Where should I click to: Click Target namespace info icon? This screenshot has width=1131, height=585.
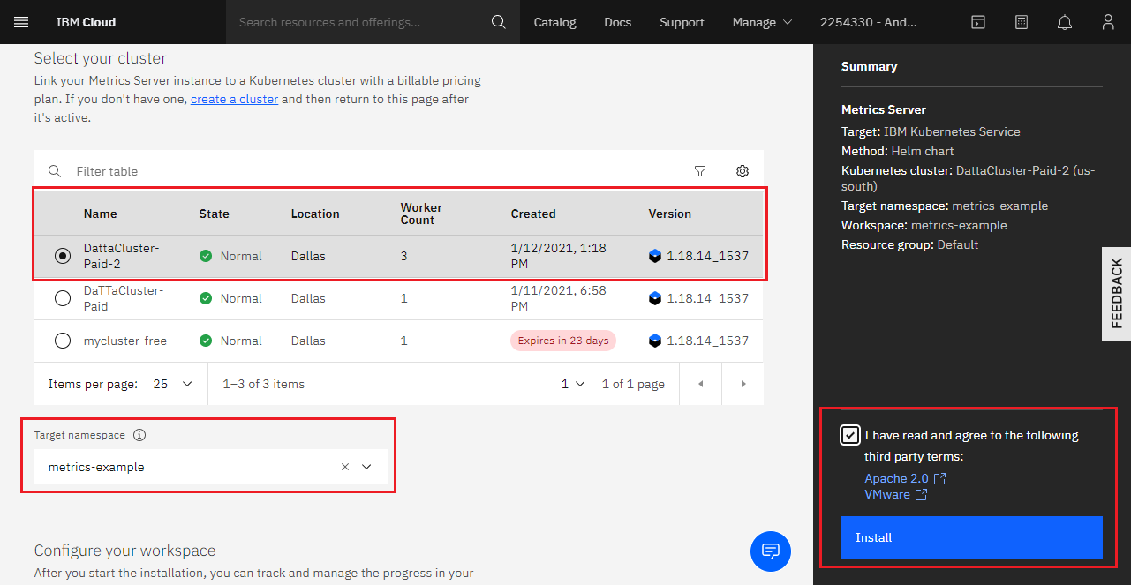coord(139,435)
